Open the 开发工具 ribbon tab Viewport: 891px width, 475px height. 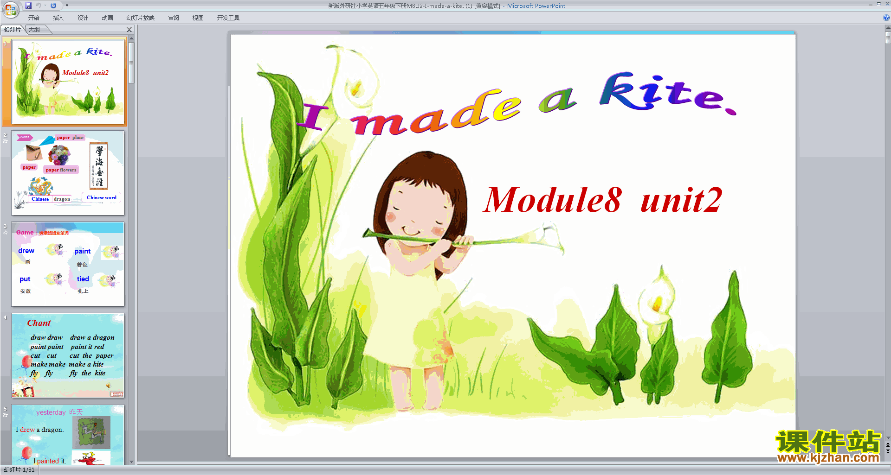click(228, 18)
